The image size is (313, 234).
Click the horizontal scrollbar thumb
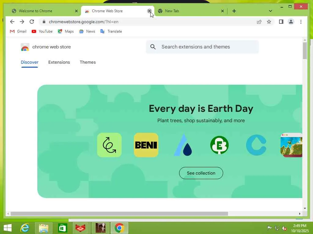click(120, 214)
